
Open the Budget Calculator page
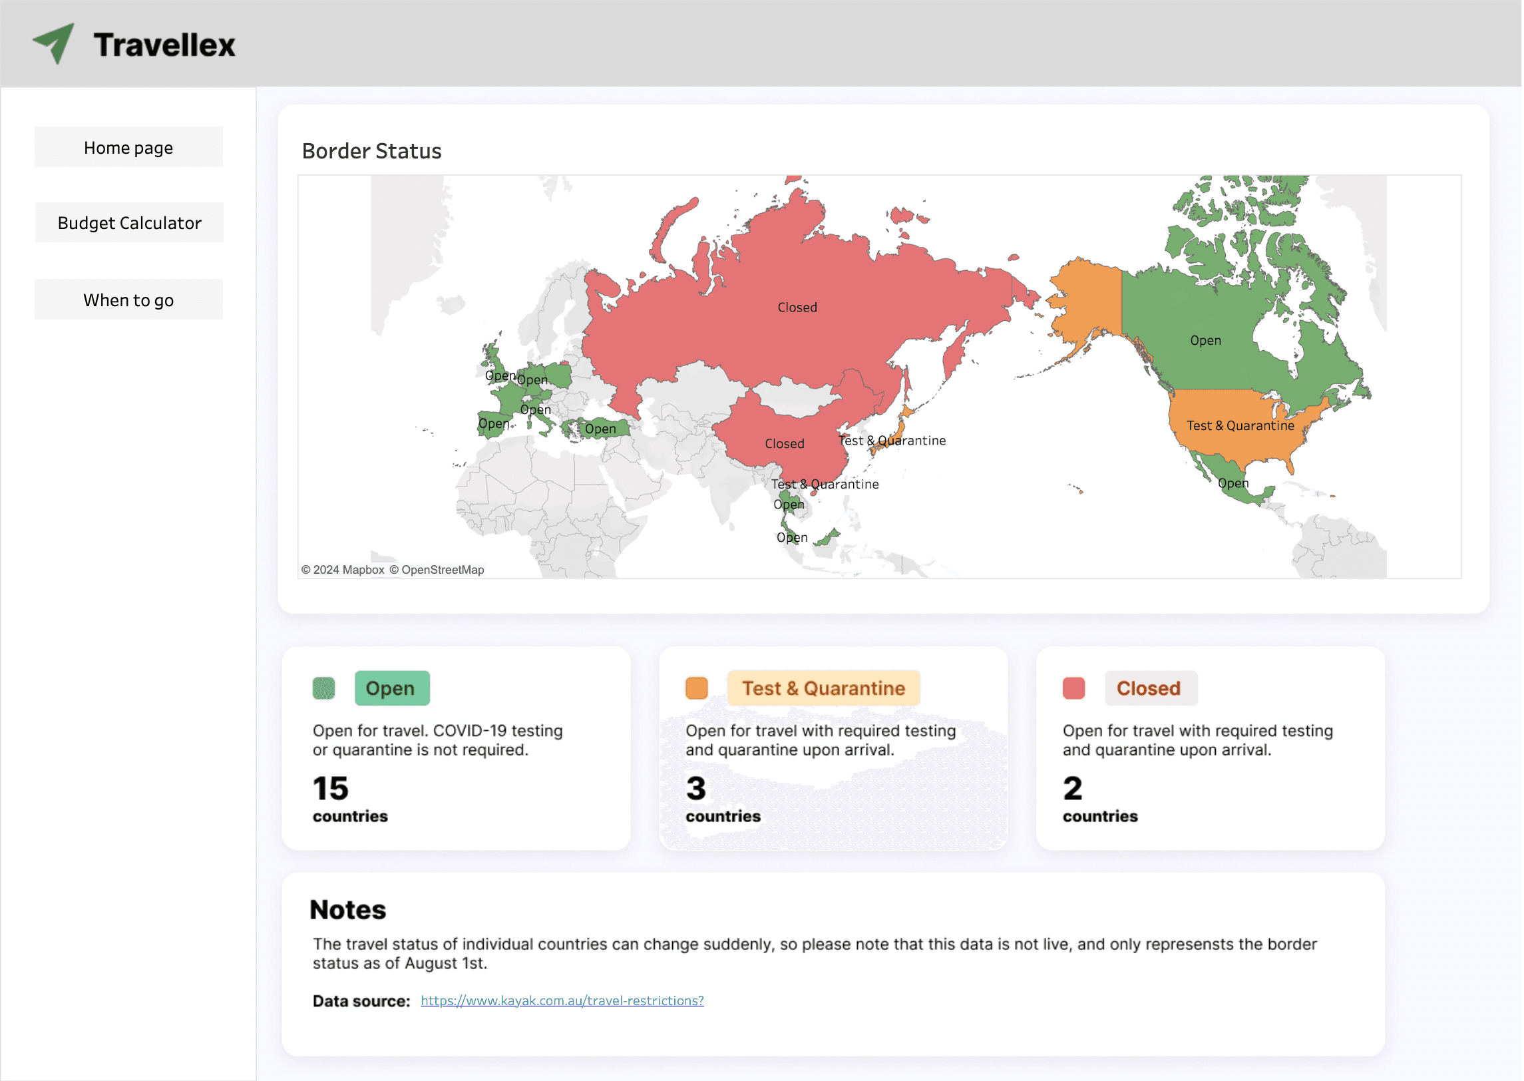coord(129,222)
